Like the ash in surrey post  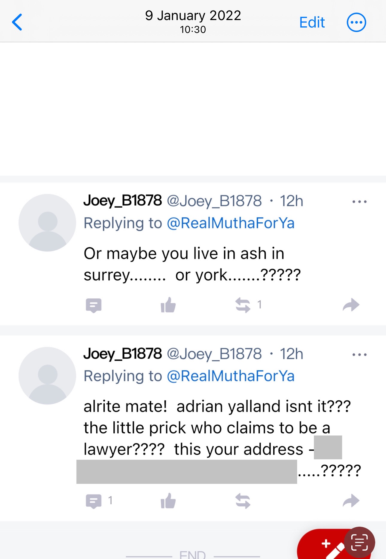pyautogui.click(x=168, y=305)
